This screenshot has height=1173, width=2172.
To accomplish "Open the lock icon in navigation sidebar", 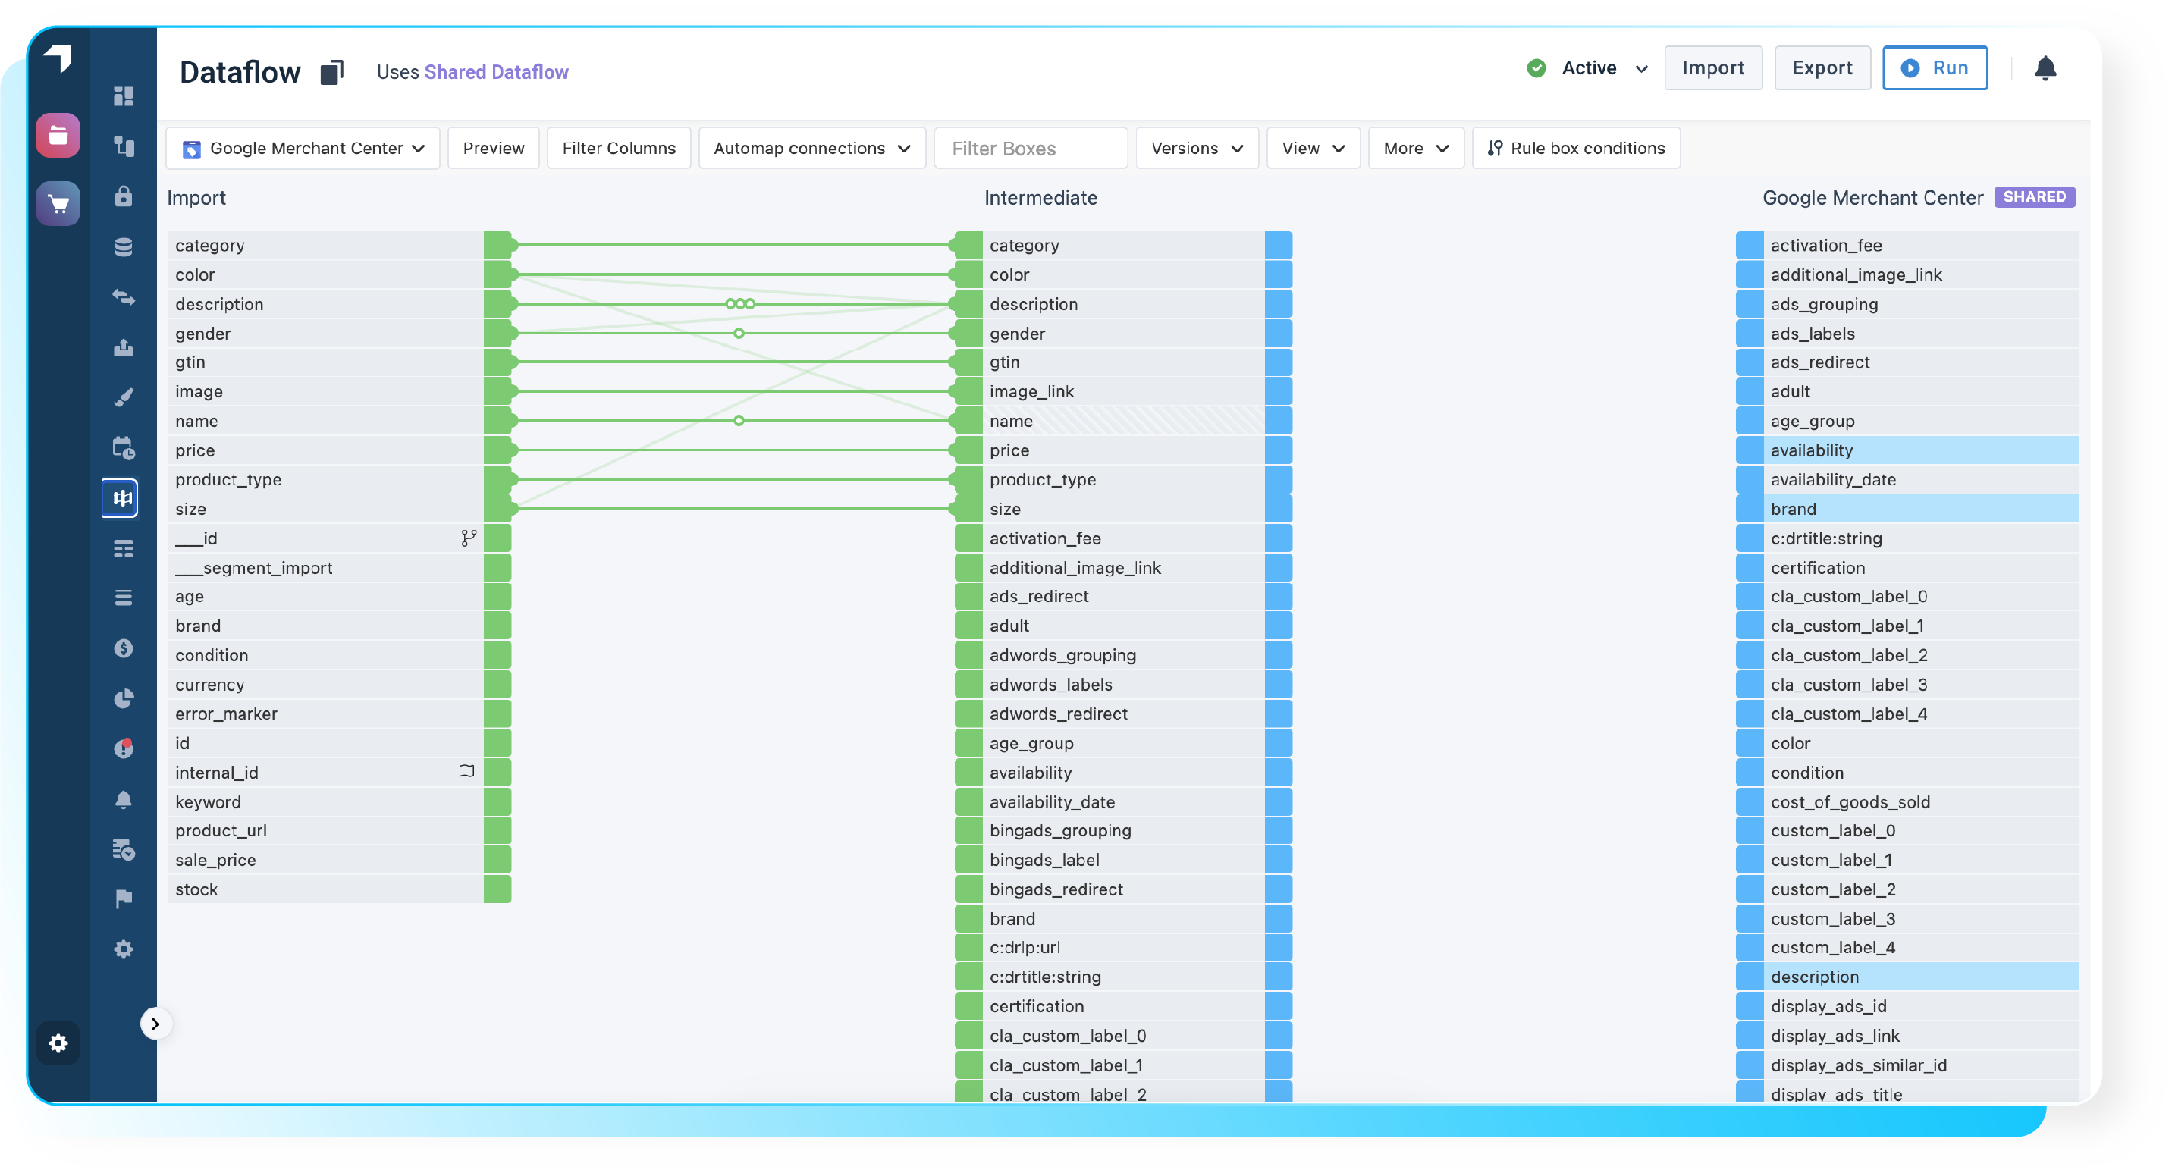I will 123,196.
